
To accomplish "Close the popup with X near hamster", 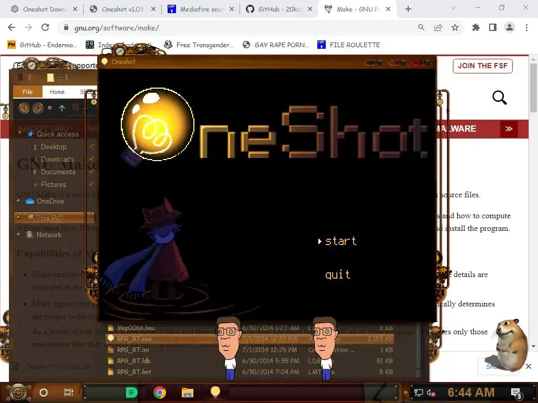I will pos(529,366).
